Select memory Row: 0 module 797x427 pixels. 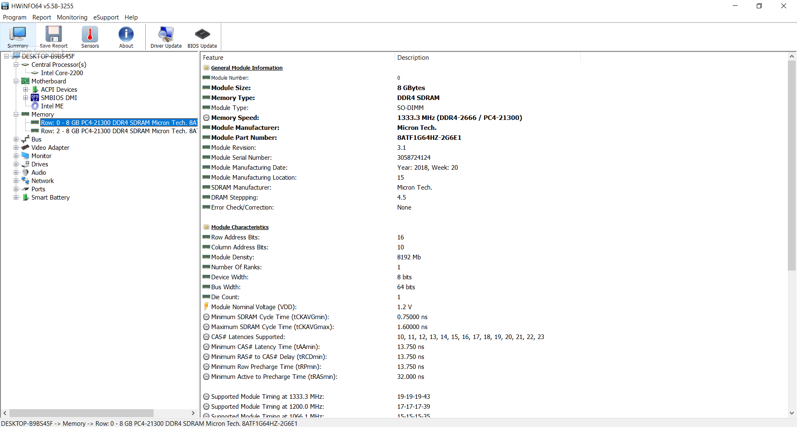(x=119, y=123)
